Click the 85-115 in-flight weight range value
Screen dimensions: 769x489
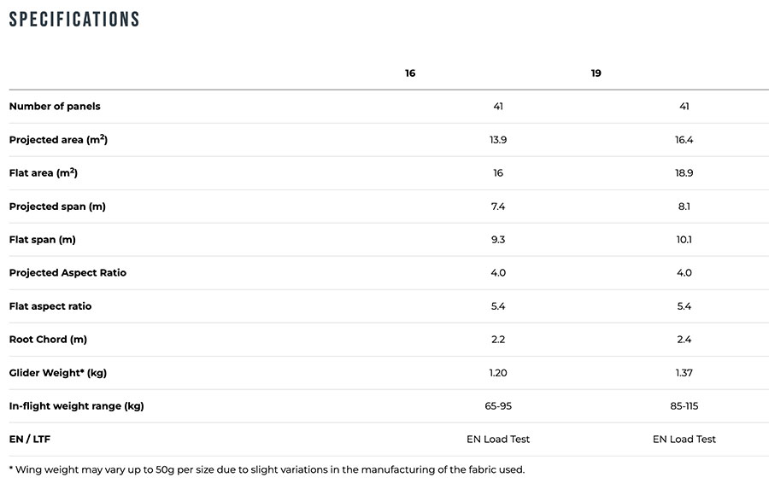684,406
